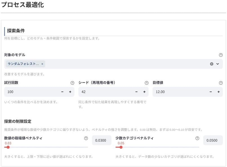The image size is (227, 167).
Task: Click the 探索条件 section heading
Action: pyautogui.click(x=16, y=31)
